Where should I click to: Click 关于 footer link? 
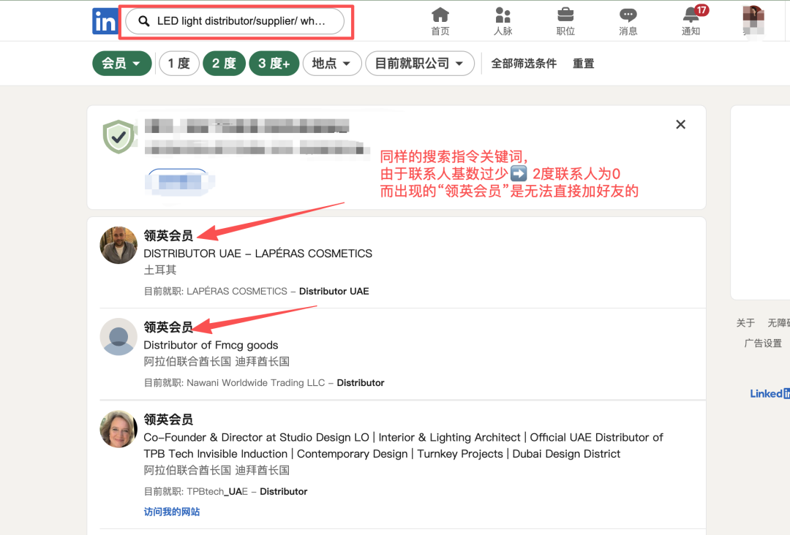coord(745,322)
